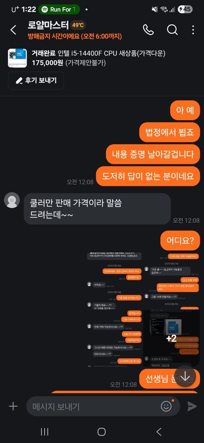Image resolution: width=204 pixels, height=443 pixels.
Task: Open chat search magnifier icon
Action: [172, 29]
